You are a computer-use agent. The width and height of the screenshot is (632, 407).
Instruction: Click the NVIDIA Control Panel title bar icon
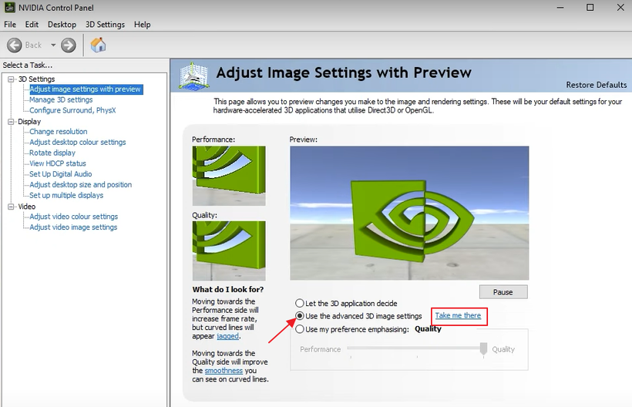8,8
